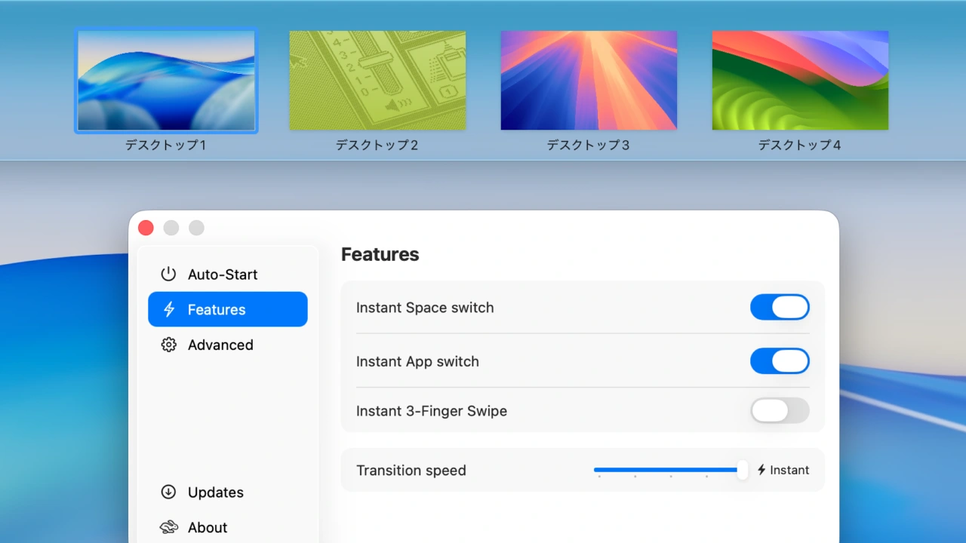The height and width of the screenshot is (543, 966).
Task: Click the Transition speed slider knob
Action: pos(743,470)
